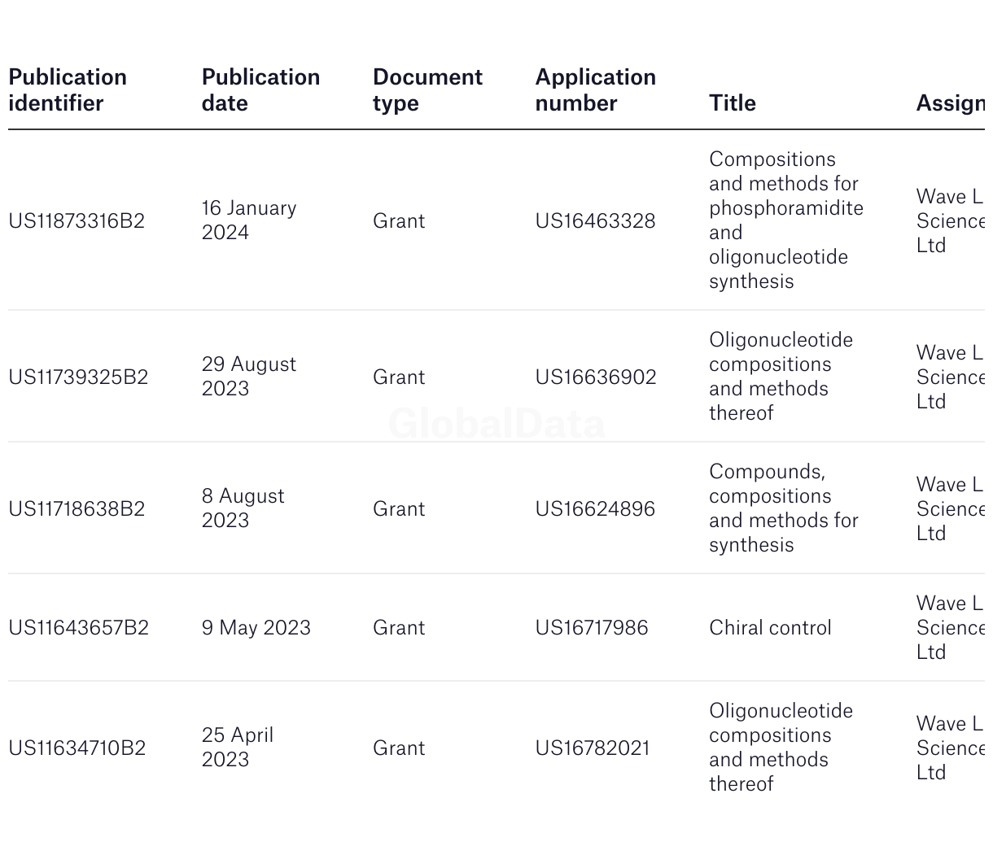This screenshot has width=993, height=846.
Task: Click the Title column header
Action: pyautogui.click(x=733, y=103)
